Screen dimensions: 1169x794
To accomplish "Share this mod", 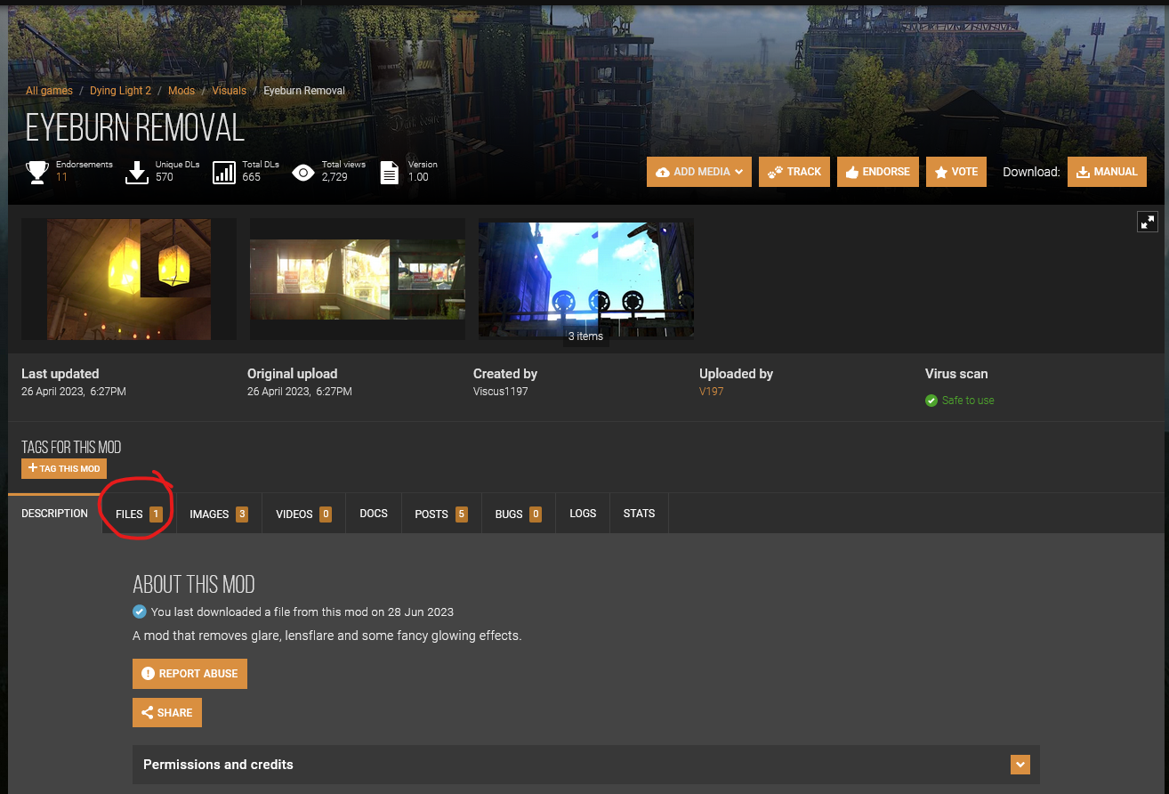I will [167, 713].
